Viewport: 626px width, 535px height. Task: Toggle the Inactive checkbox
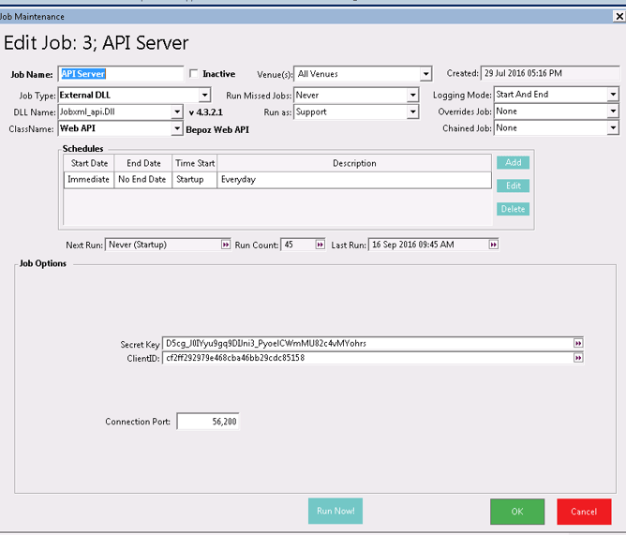[194, 74]
